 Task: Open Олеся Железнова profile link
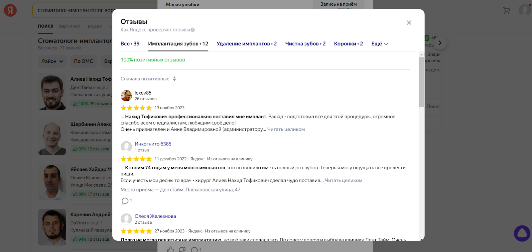click(x=155, y=216)
